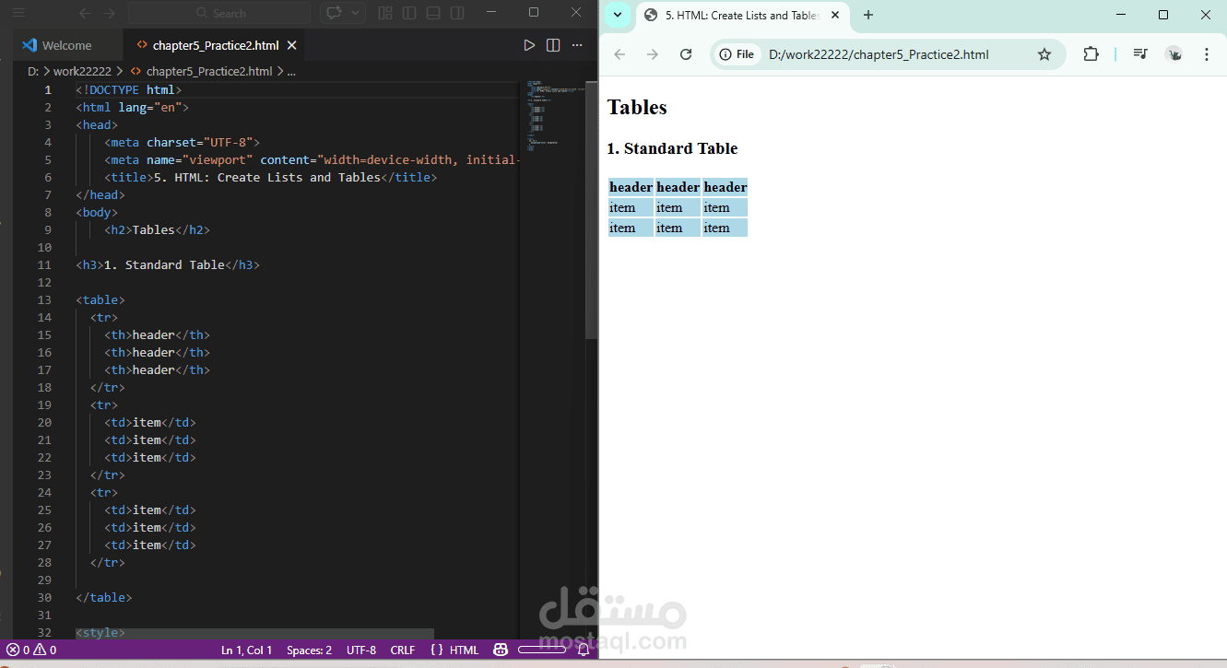Screen dimensions: 1227x668
Task: Click the Chrome address bar URL
Action: [879, 54]
